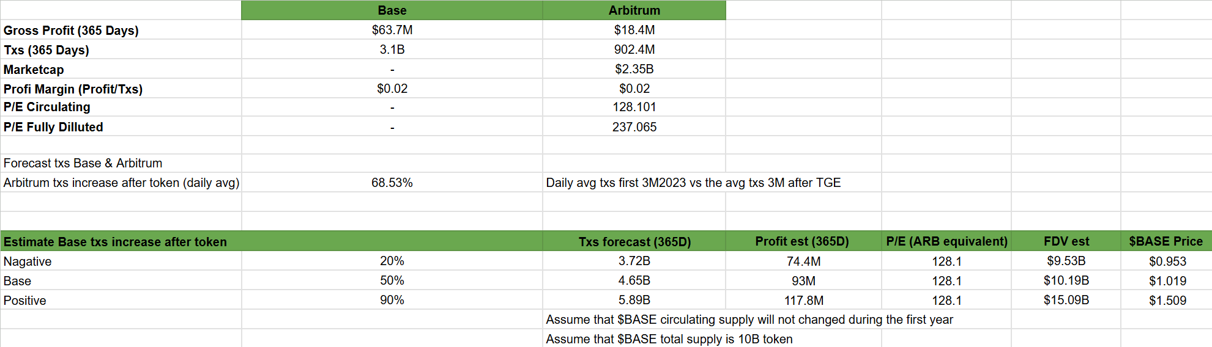Select the profit estimate 93M cell
Screen dimensions: 1212x347
coord(803,281)
